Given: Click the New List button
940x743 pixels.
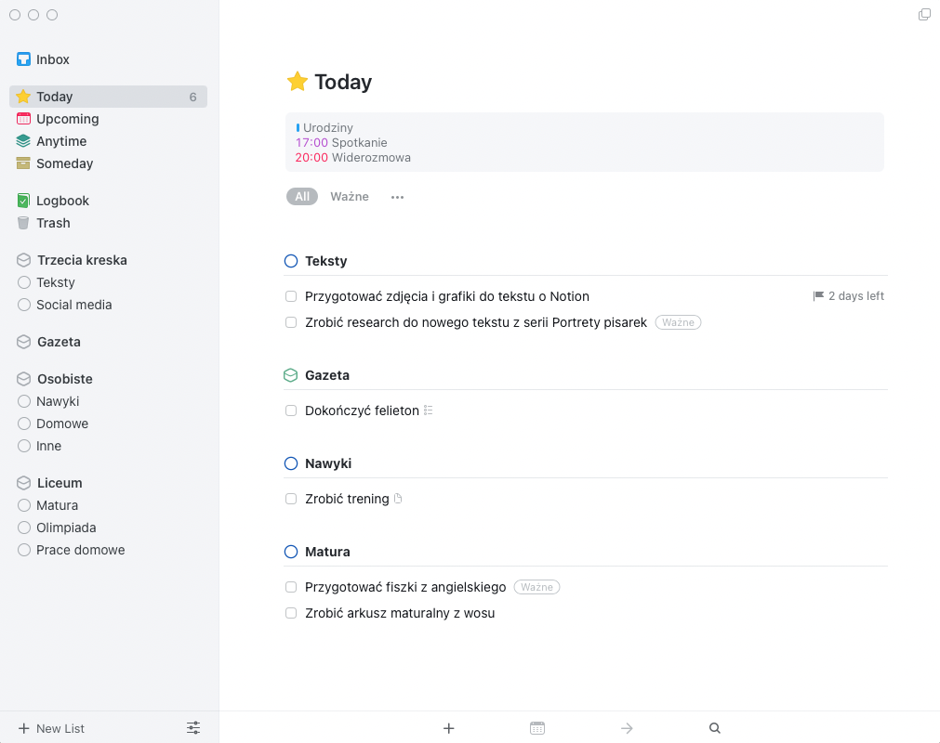Looking at the screenshot, I should click(51, 728).
